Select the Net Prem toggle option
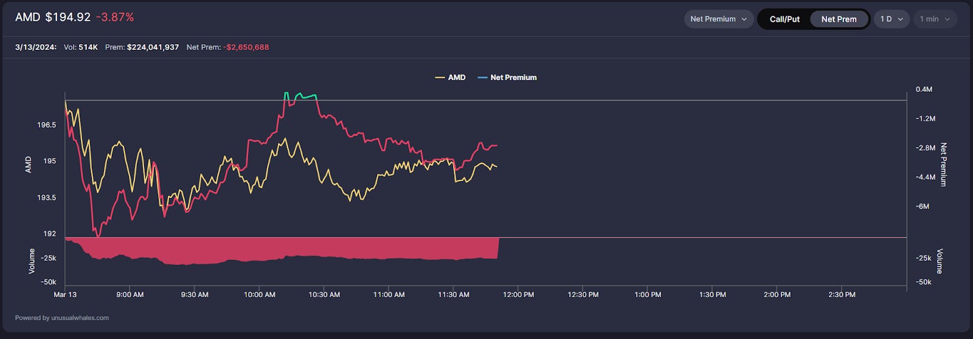The image size is (973, 339). (839, 19)
